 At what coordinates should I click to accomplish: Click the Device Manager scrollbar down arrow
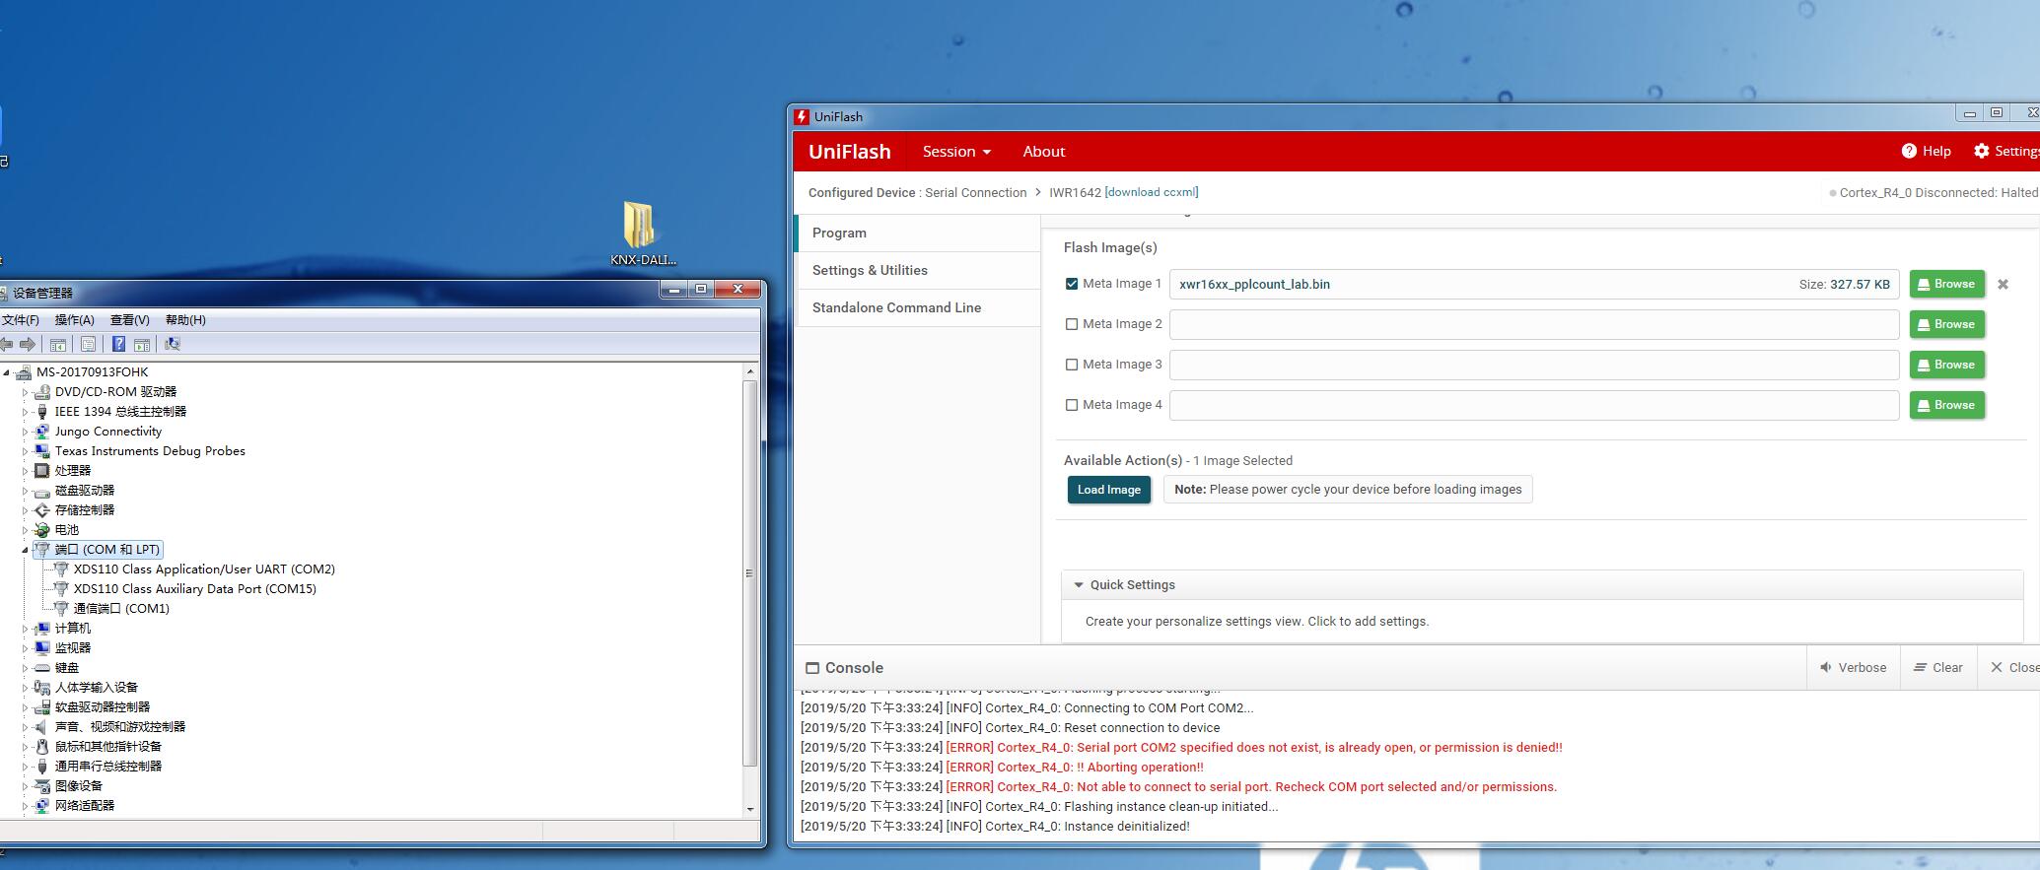tap(750, 809)
